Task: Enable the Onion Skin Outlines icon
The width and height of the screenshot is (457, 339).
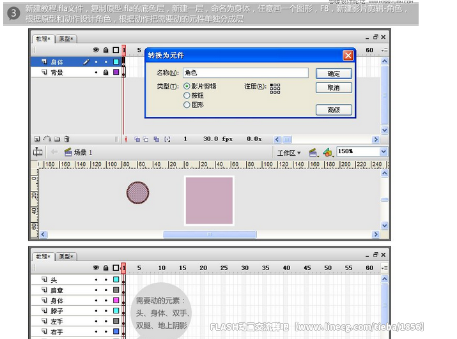Action: coord(146,139)
